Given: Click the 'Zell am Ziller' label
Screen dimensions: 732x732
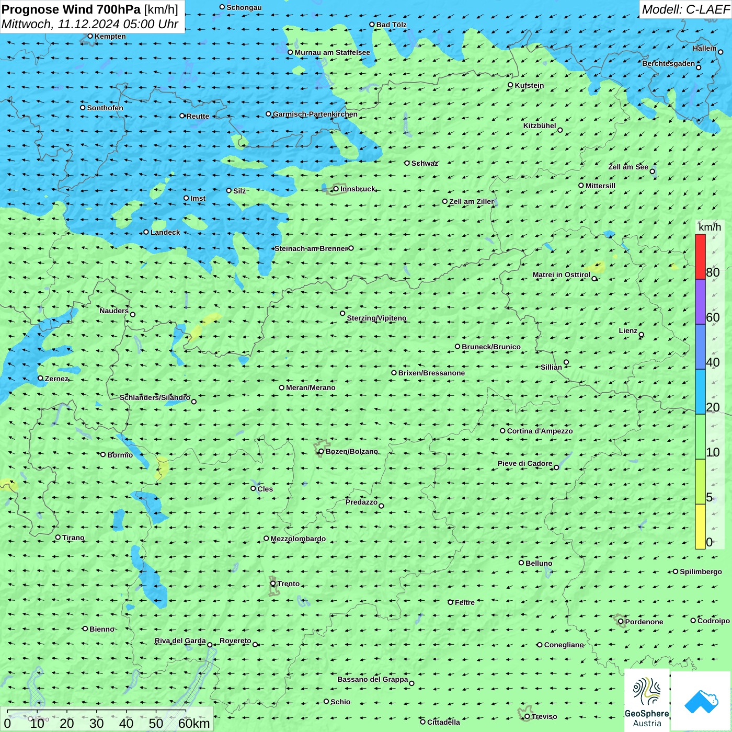Looking at the screenshot, I should tap(472, 201).
